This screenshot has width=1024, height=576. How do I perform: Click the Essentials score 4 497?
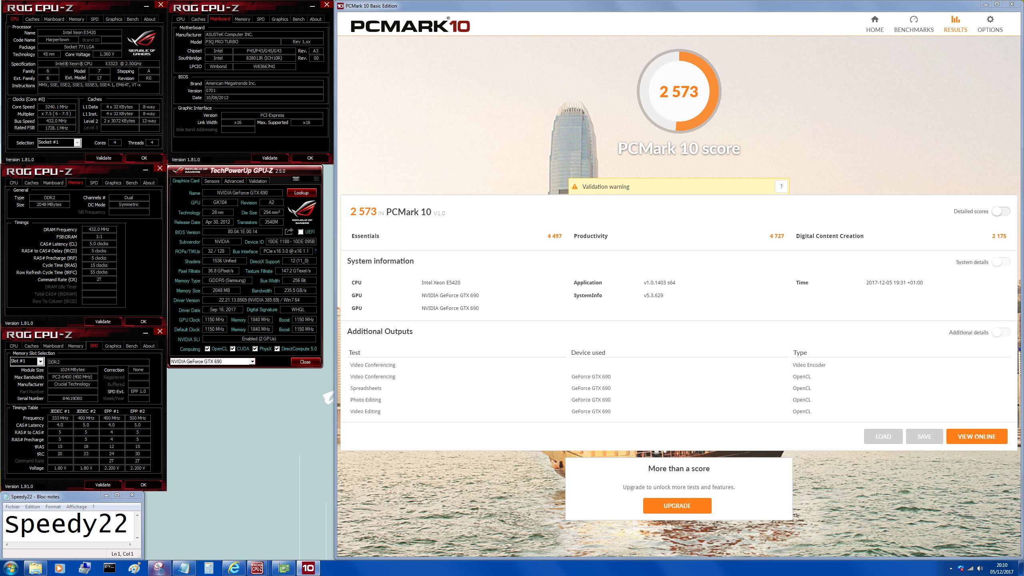[554, 236]
